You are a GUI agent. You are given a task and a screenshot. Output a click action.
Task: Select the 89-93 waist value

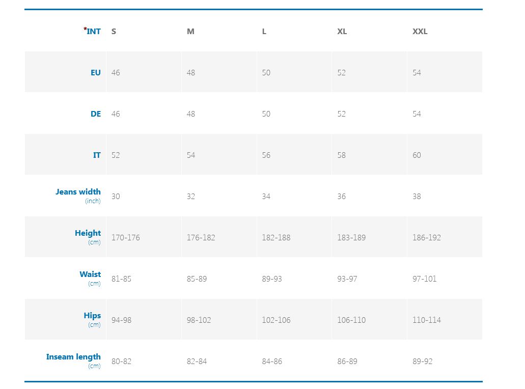click(x=271, y=279)
